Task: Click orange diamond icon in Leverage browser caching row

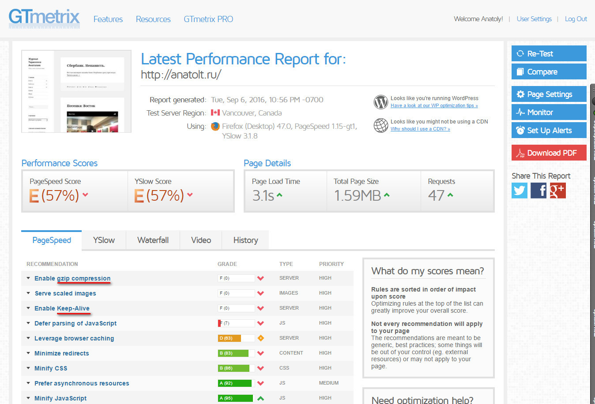Action: (260, 338)
